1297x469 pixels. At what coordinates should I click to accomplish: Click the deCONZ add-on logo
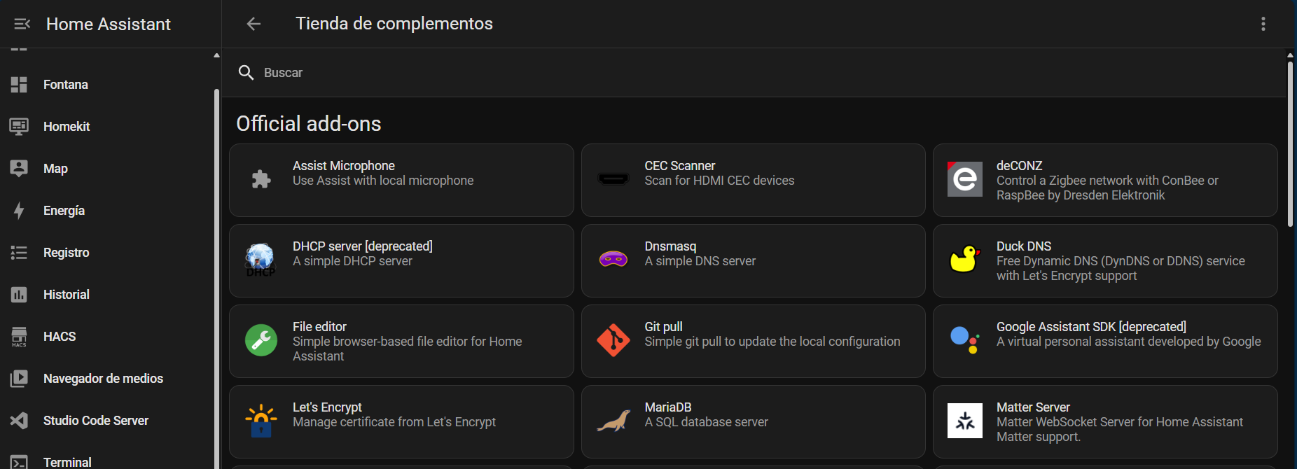(964, 180)
